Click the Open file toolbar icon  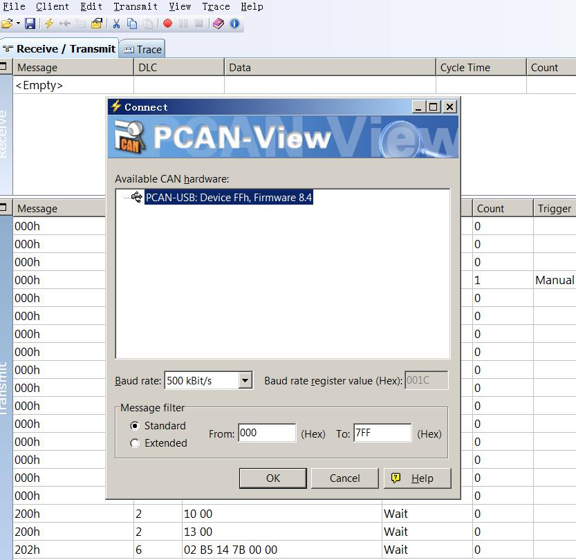7,24
